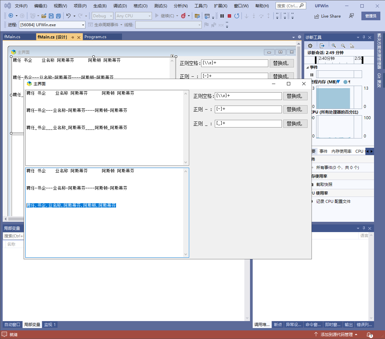Select the 内存使用率 diagnostics tab

(341, 151)
